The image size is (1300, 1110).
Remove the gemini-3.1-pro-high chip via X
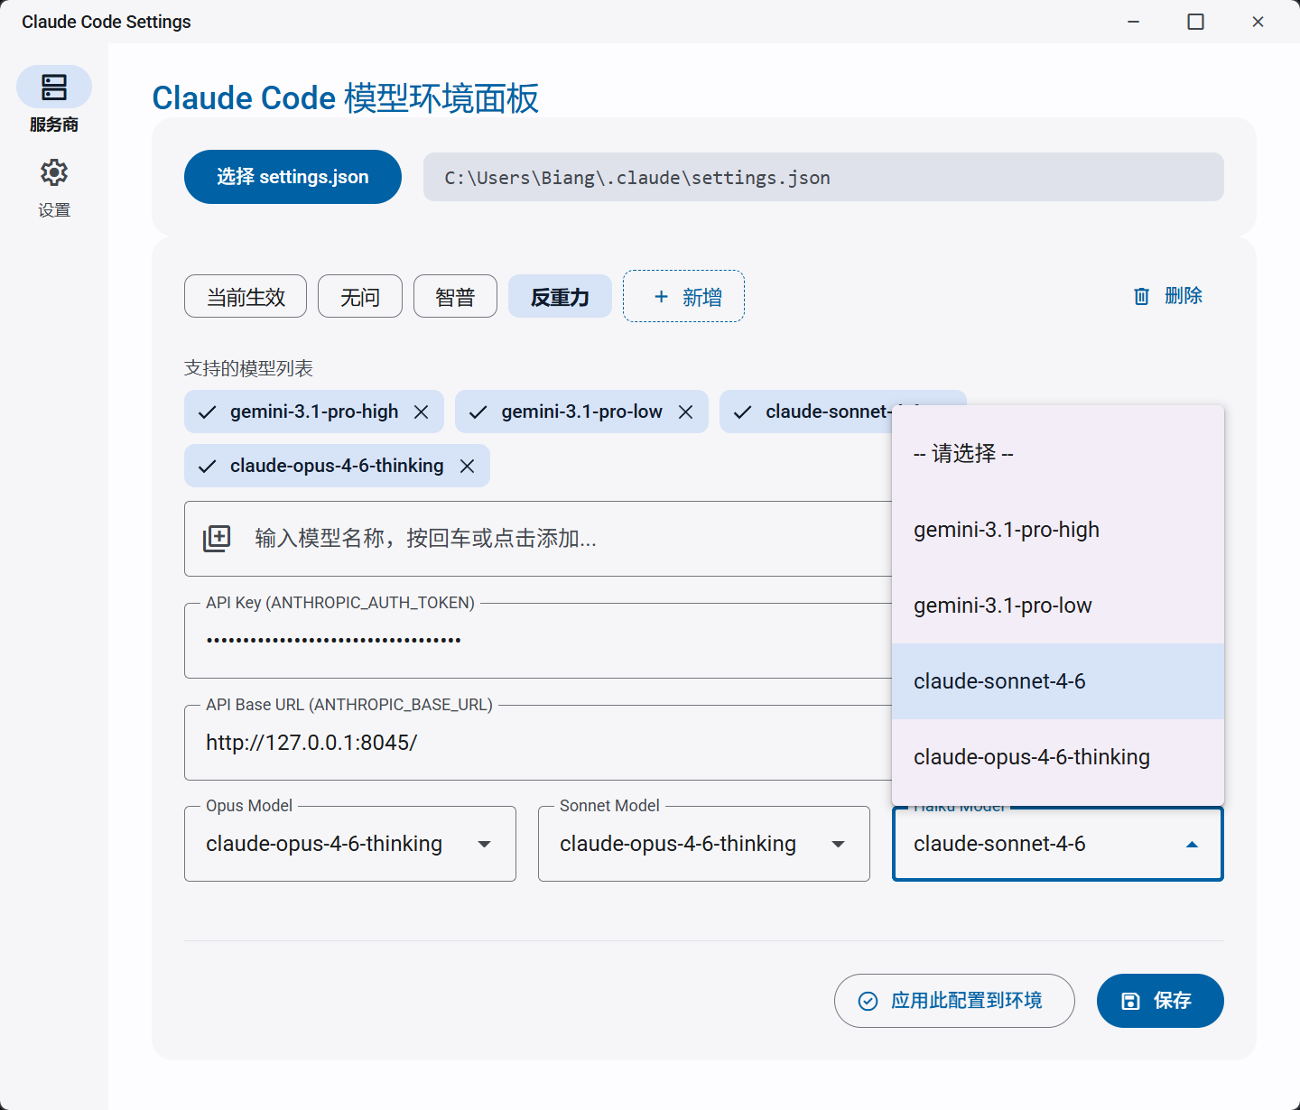tap(421, 412)
